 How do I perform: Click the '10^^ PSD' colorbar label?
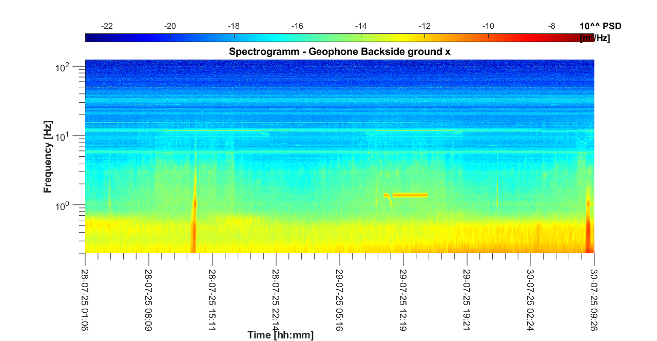coord(600,26)
